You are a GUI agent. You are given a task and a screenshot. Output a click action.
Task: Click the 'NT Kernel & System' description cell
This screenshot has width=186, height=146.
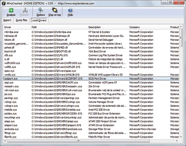99,32
